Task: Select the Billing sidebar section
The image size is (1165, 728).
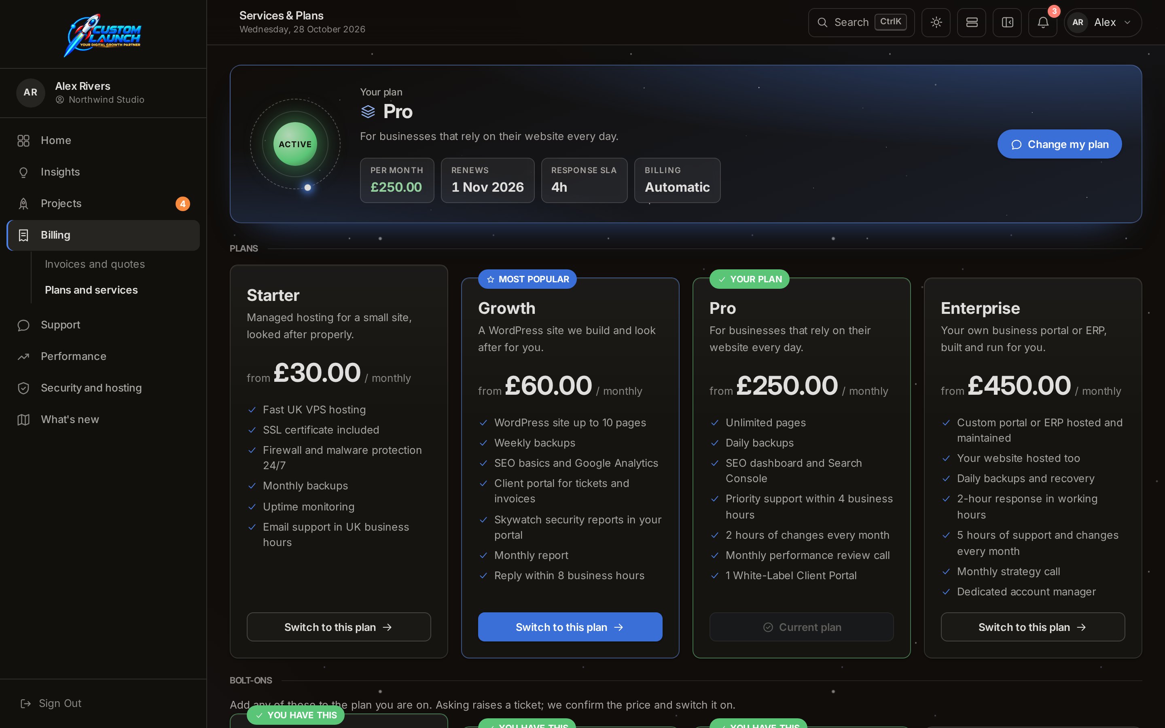Action: [103, 235]
